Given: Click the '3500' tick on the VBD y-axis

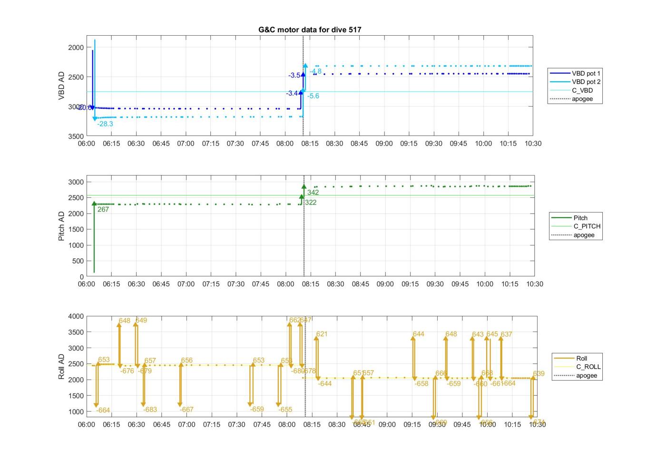Looking at the screenshot, I should coord(76,137).
